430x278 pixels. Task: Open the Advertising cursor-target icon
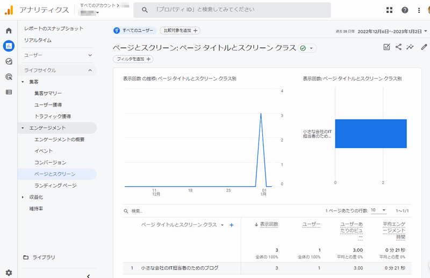tap(9, 77)
